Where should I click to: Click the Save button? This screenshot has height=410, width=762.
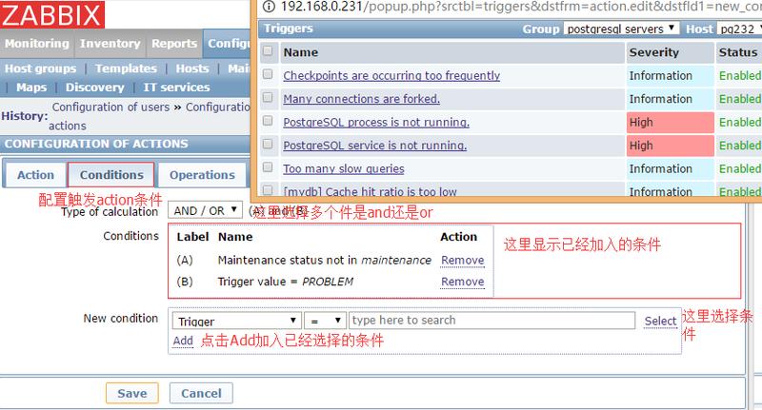click(x=131, y=393)
